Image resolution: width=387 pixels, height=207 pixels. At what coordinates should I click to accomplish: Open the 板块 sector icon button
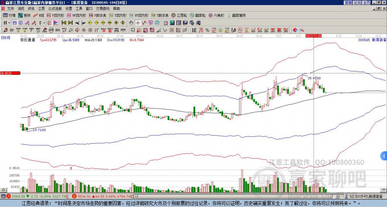pos(24,15)
